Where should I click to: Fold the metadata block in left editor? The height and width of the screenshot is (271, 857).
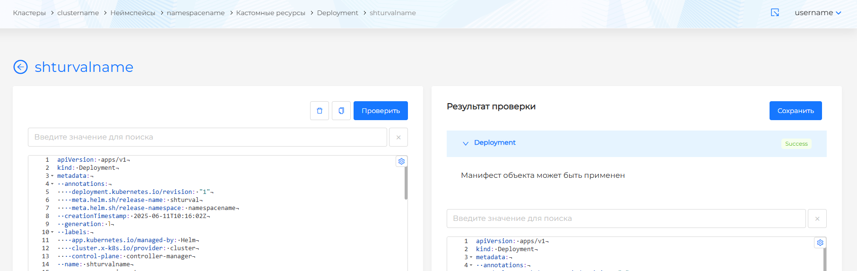pos(52,176)
